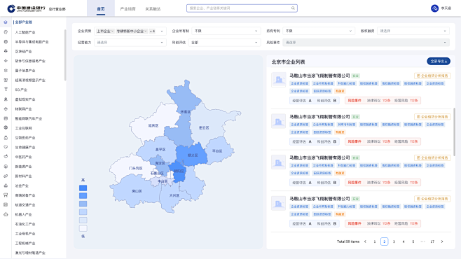The image size is (461, 259).
Task: Click the 超高清视频显示产业 sidebar icon
Action: click(x=6, y=80)
